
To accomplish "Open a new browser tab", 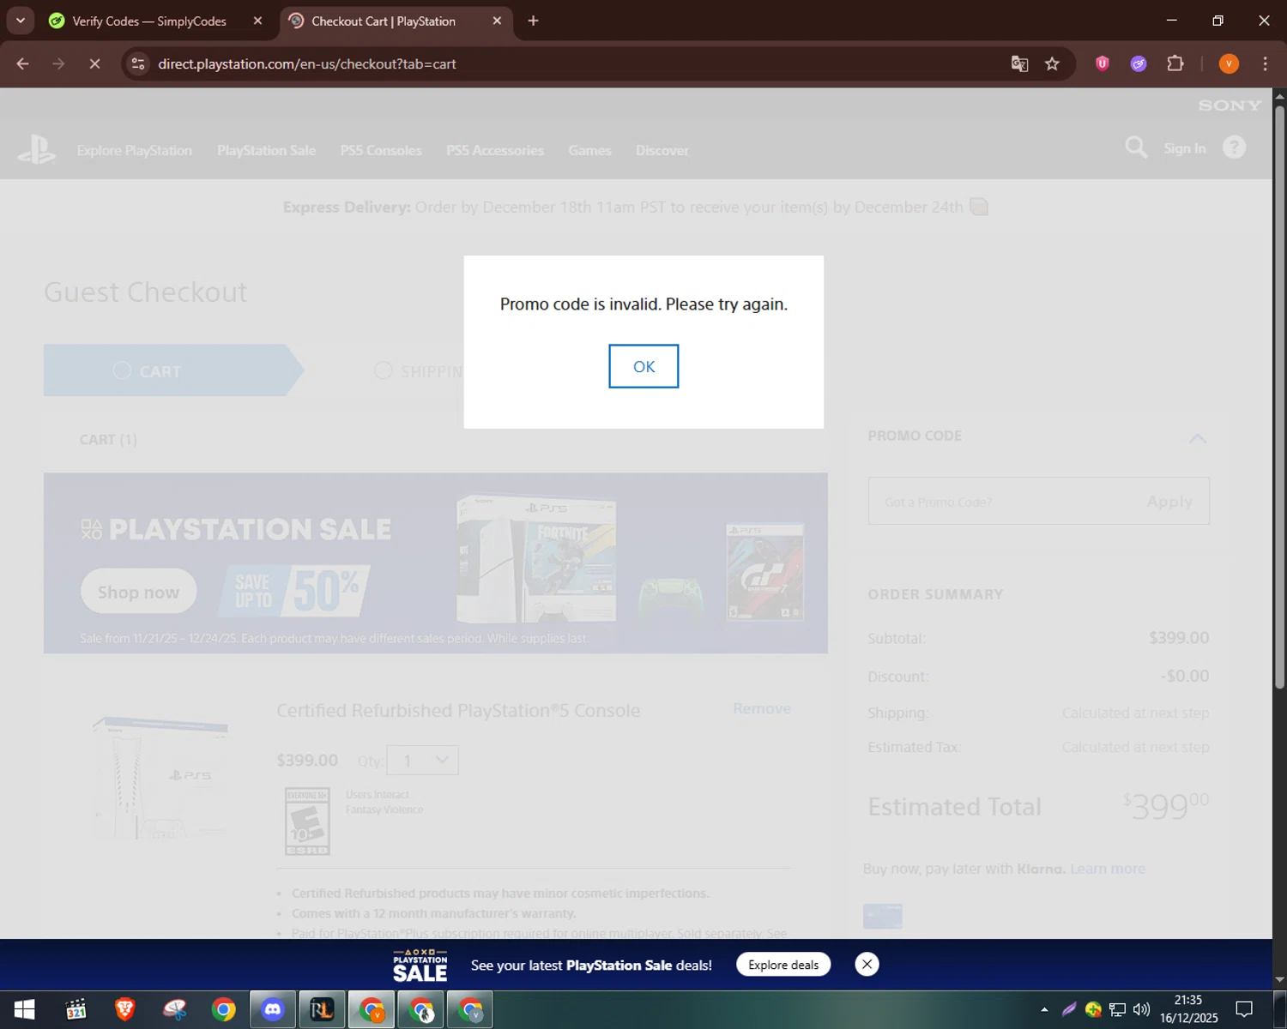I will pyautogui.click(x=533, y=21).
